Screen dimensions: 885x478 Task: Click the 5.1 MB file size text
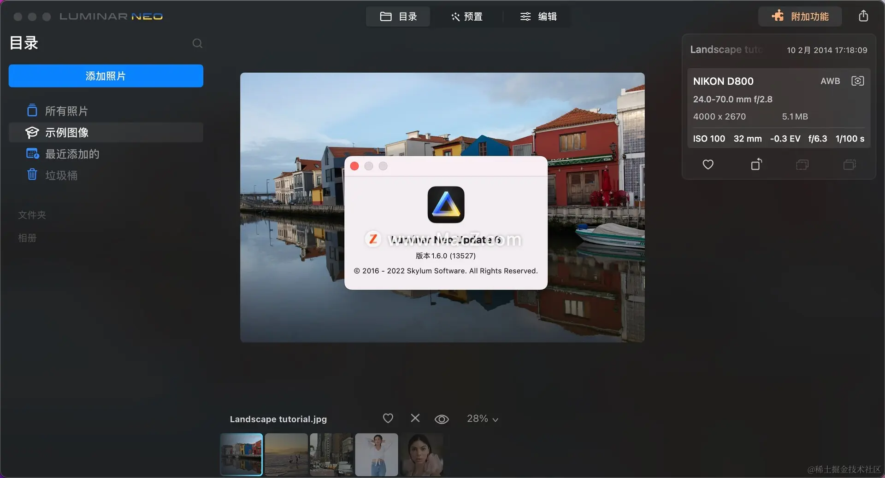[x=795, y=117]
